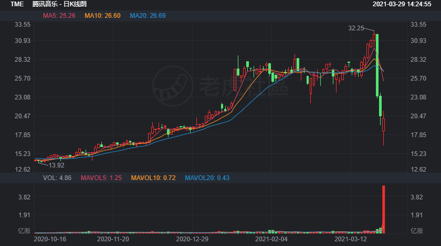Click the 2020-12-29 date axis label
The width and height of the screenshot is (441, 246).
(x=192, y=239)
